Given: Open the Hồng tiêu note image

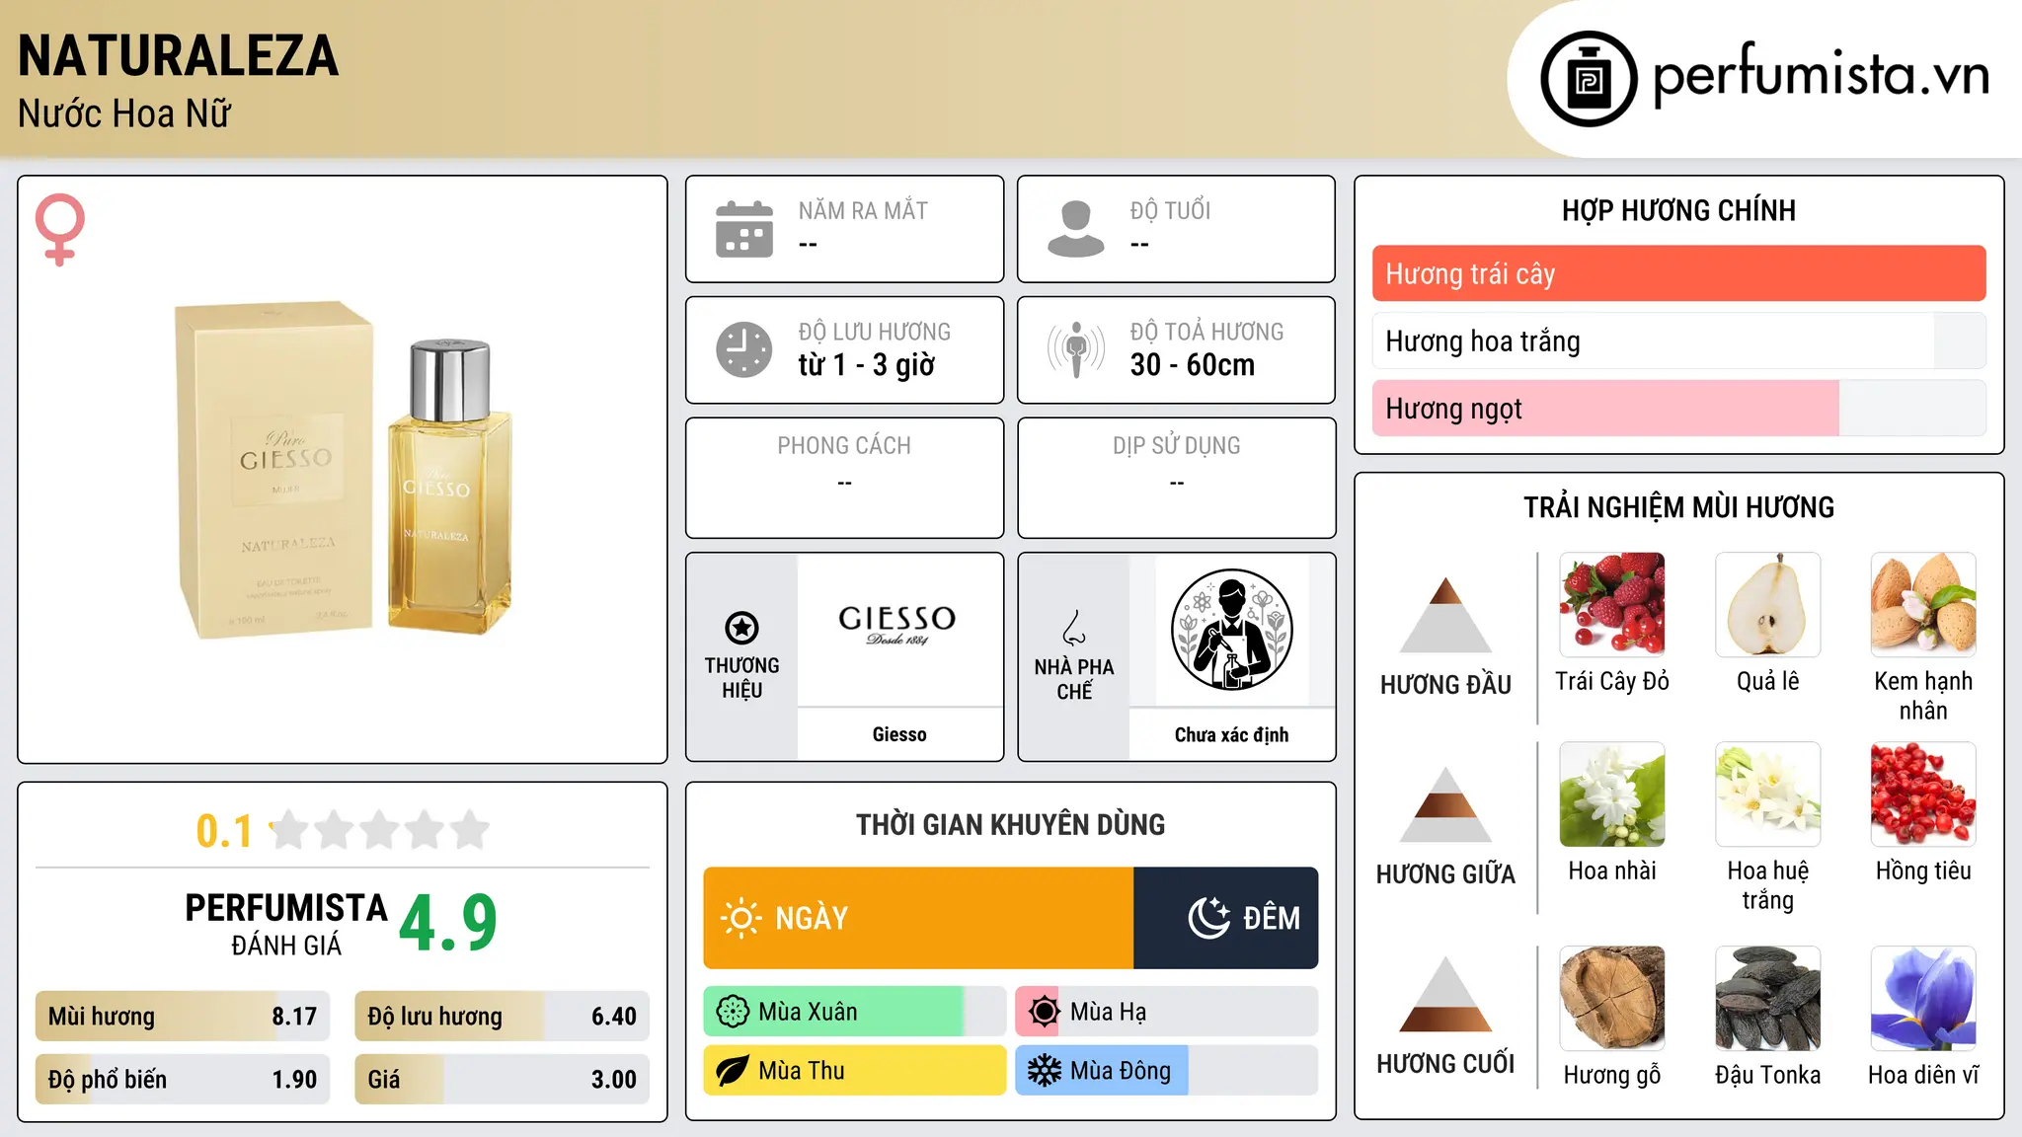Looking at the screenshot, I should click(1923, 794).
